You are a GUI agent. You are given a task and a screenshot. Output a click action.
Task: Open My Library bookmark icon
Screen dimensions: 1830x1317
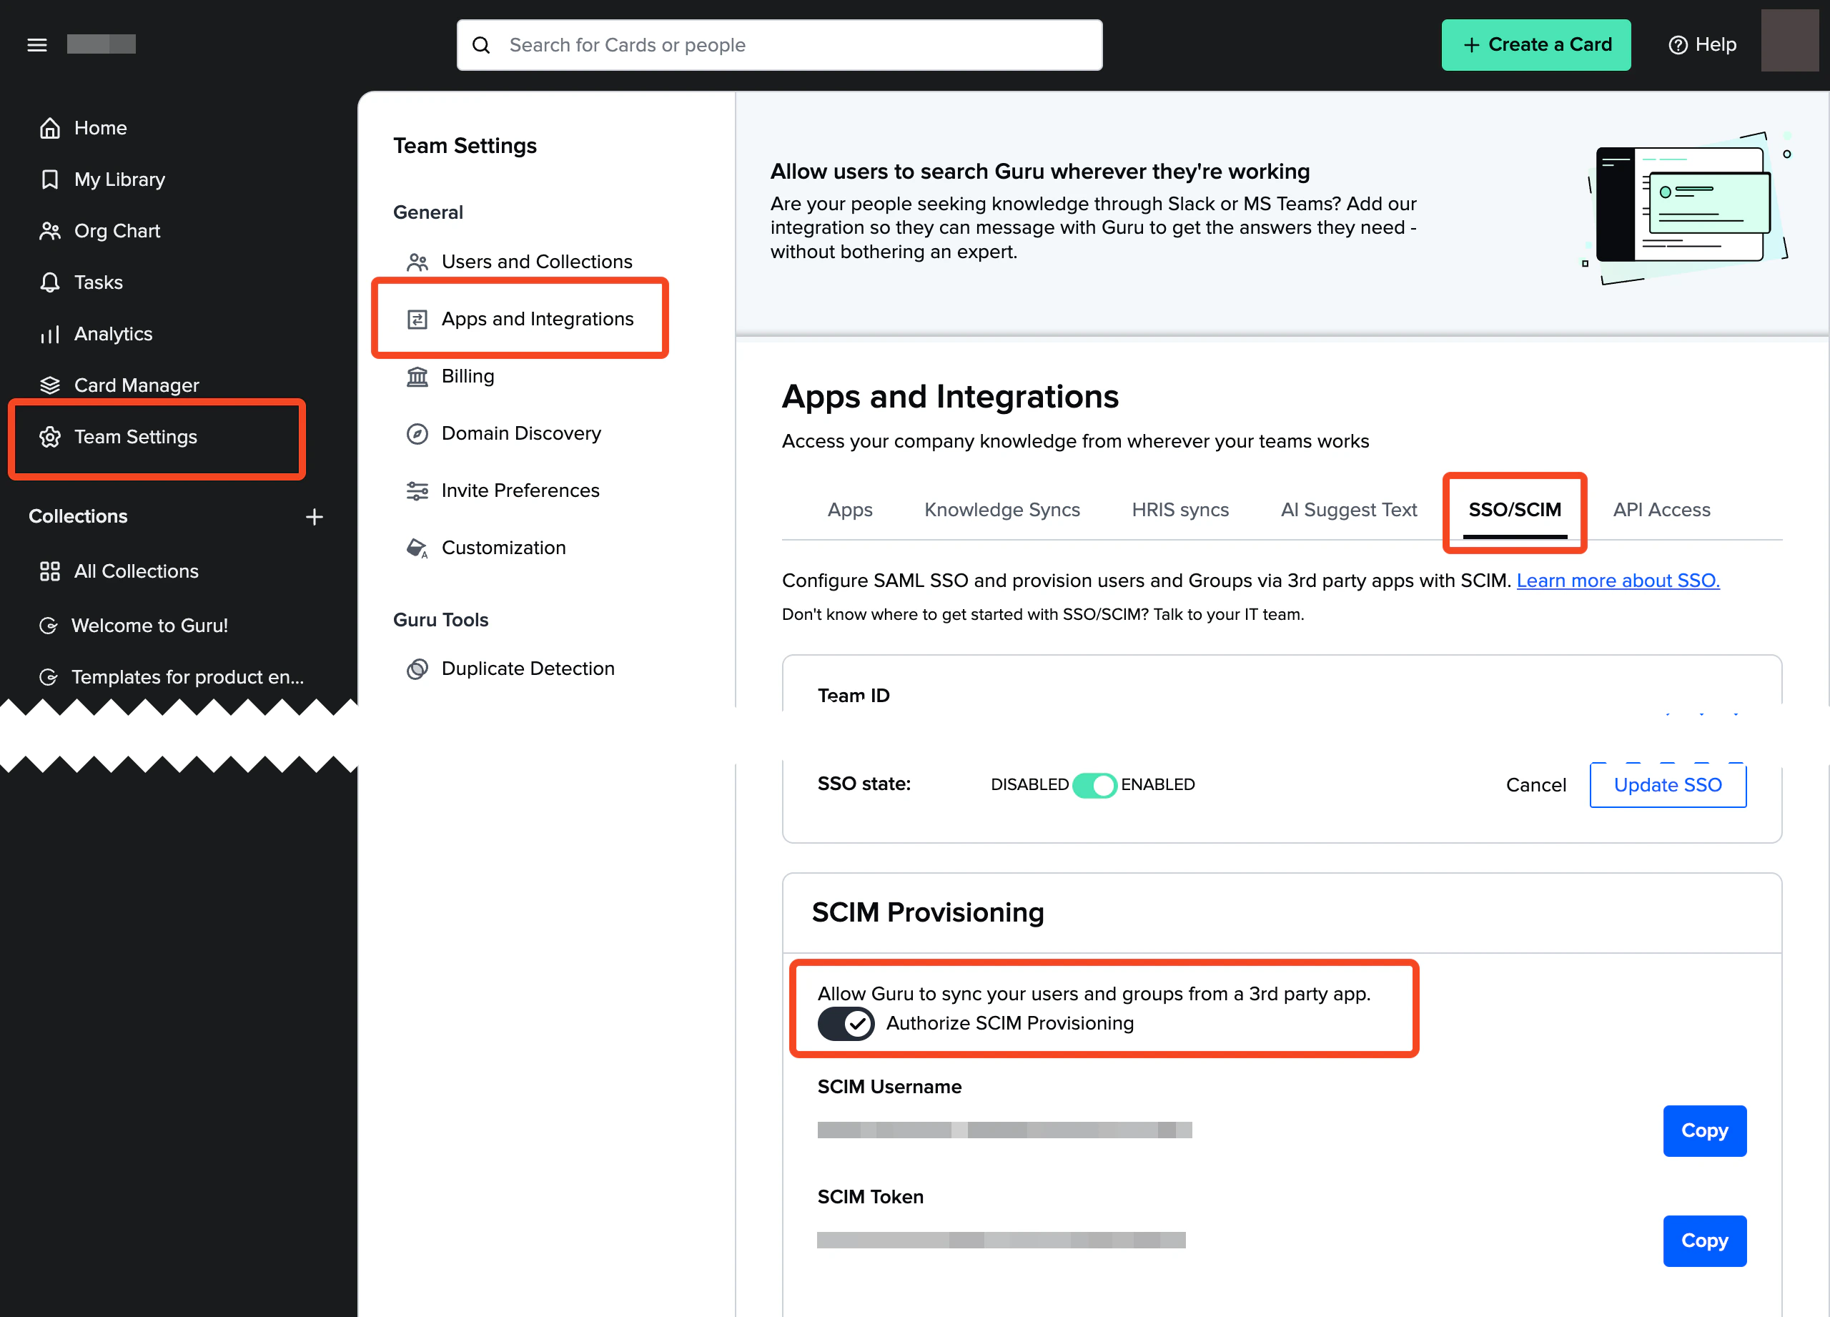pos(50,179)
